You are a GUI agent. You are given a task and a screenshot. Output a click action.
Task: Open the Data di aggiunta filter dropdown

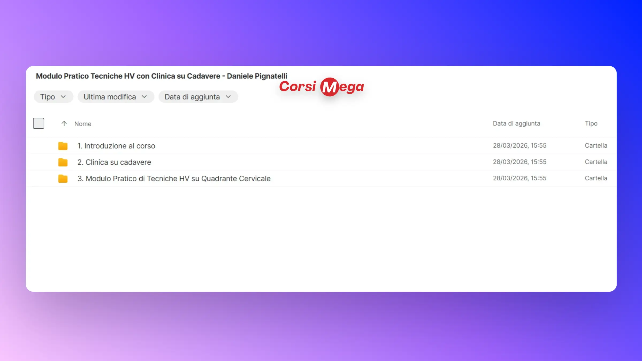pos(198,97)
